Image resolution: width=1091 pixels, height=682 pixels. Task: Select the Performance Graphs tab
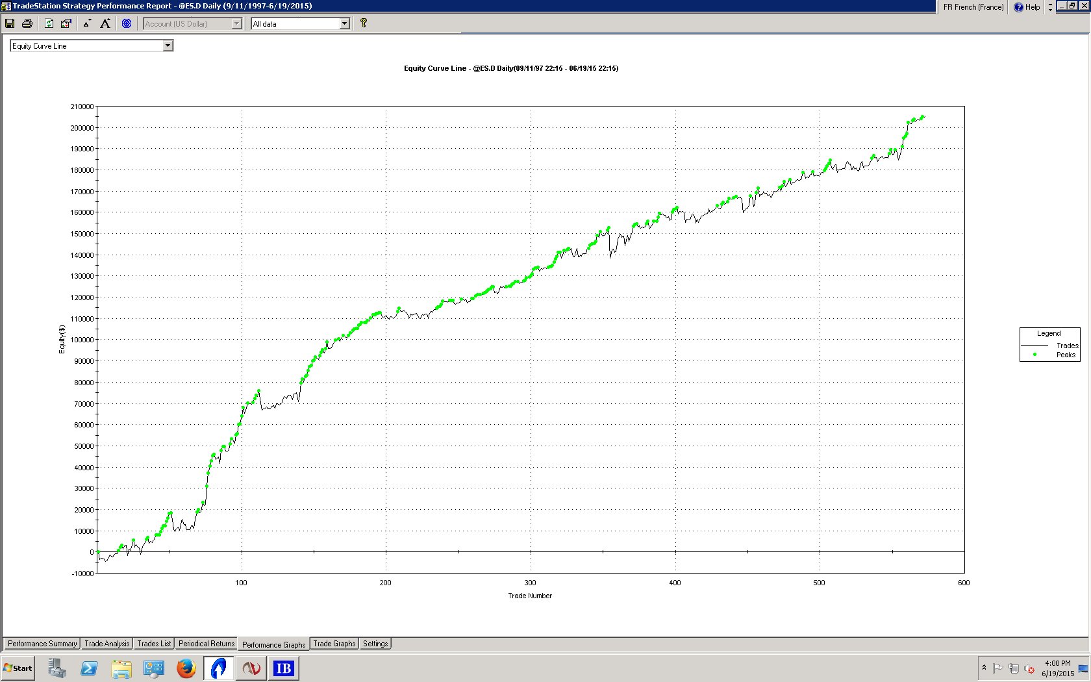pyautogui.click(x=273, y=644)
